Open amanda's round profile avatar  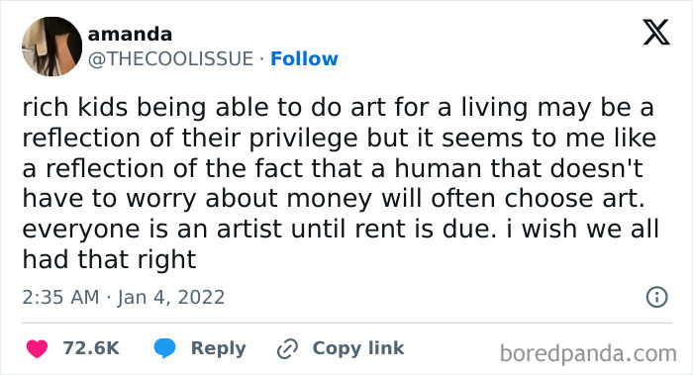click(x=51, y=47)
